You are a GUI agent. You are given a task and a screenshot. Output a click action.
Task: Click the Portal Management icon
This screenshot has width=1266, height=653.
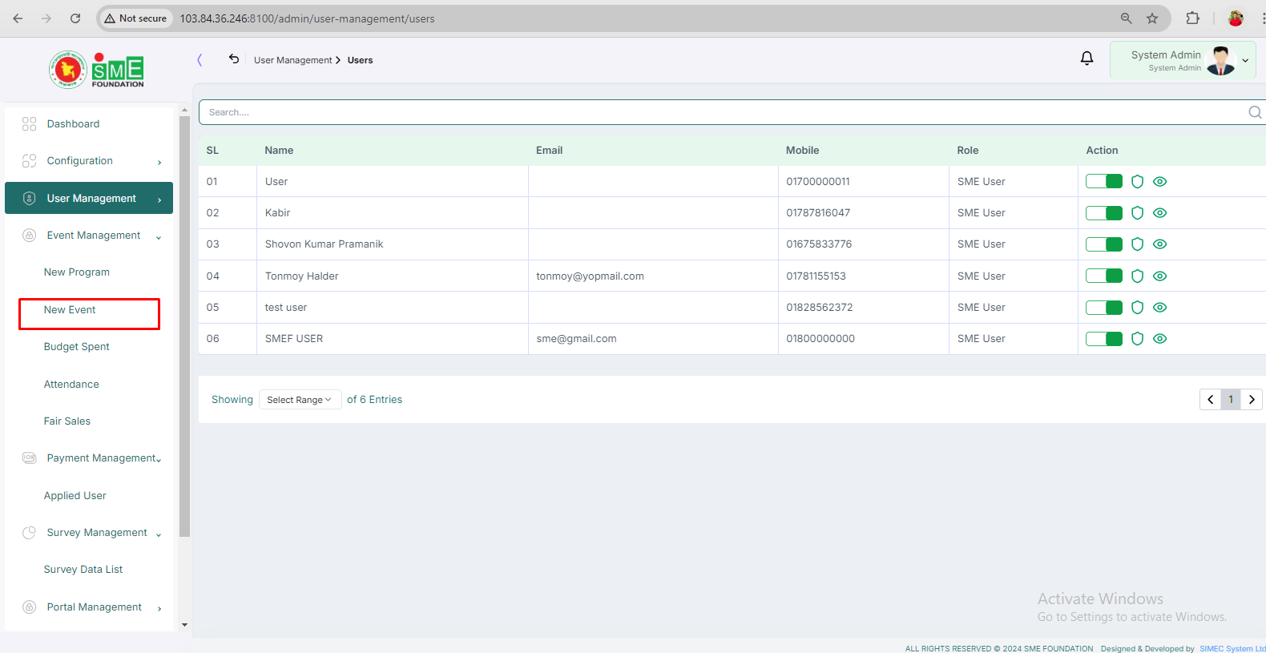[30, 607]
